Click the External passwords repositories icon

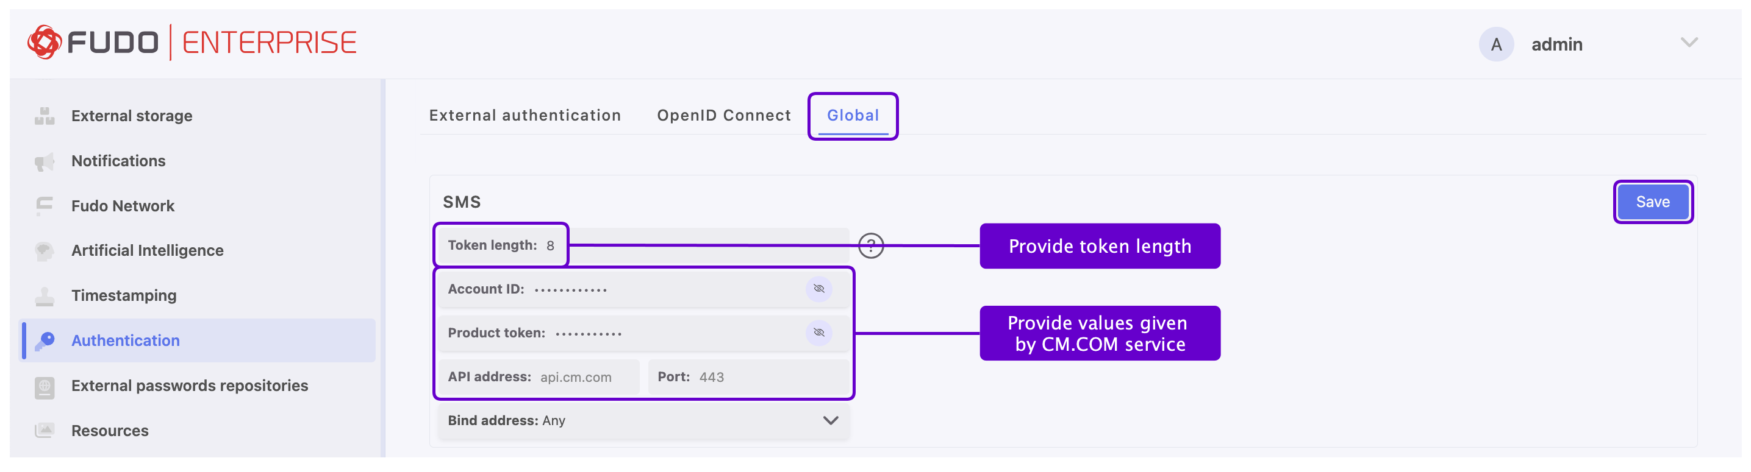click(x=45, y=386)
